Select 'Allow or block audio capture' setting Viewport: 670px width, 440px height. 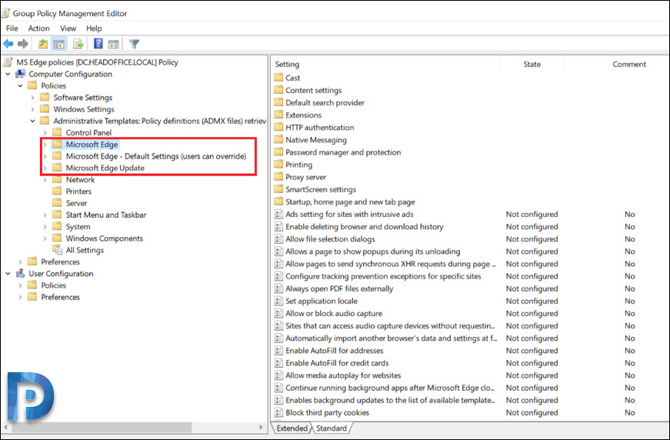click(x=334, y=314)
